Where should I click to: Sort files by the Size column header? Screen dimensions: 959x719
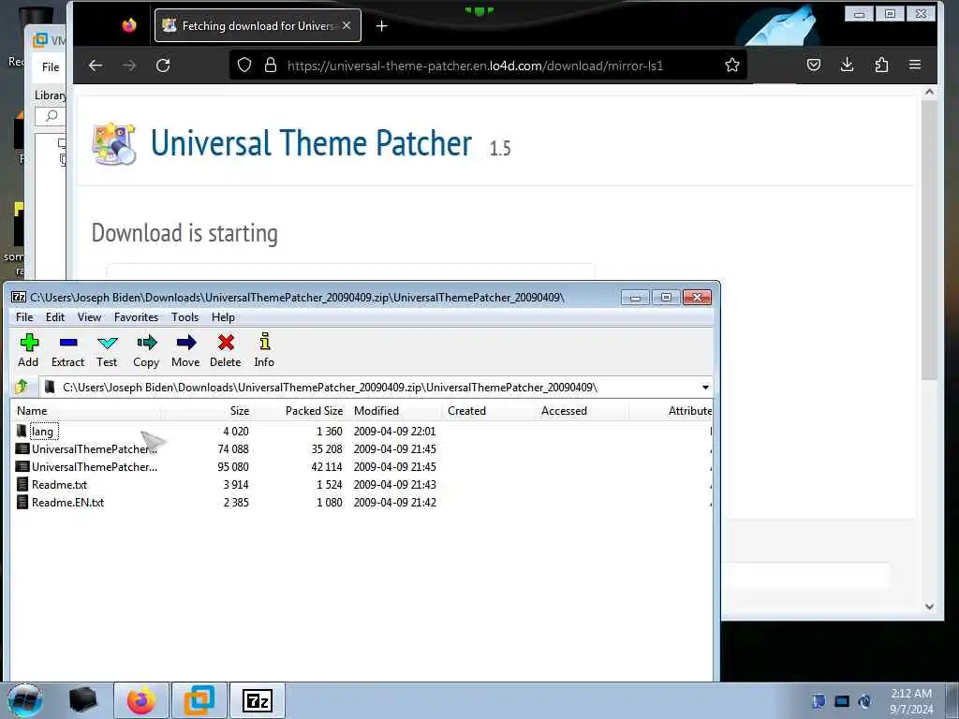208,411
